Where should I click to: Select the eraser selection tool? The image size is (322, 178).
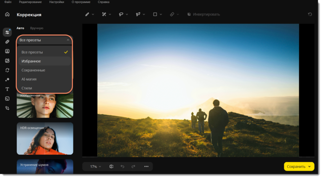click(x=172, y=14)
